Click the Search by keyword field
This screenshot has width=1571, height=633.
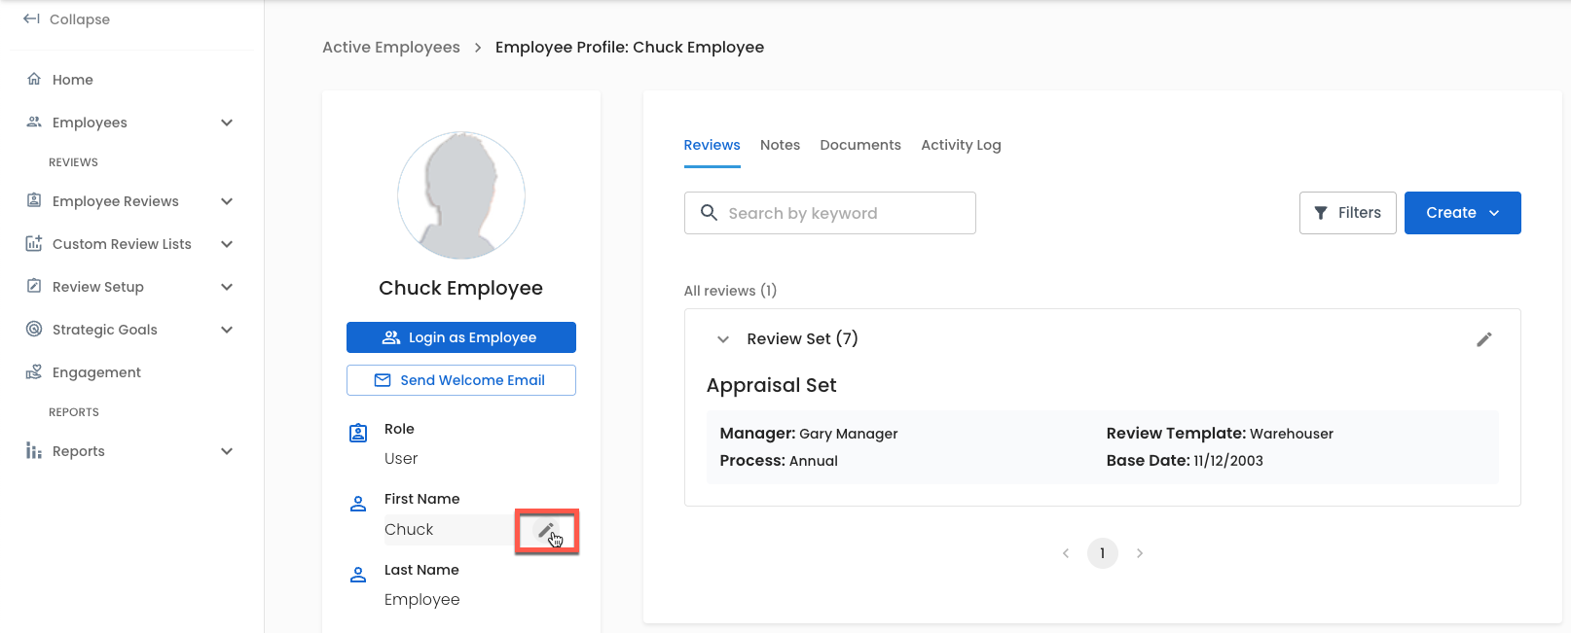tap(830, 213)
